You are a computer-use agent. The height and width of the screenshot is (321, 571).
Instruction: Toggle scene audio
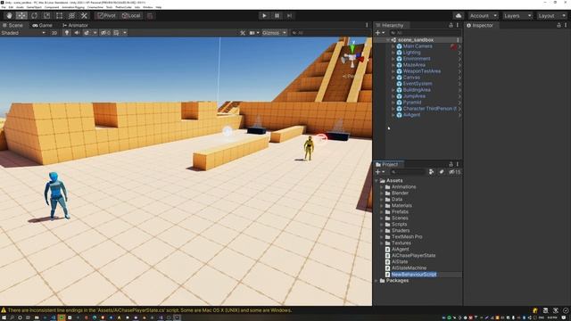coord(77,33)
